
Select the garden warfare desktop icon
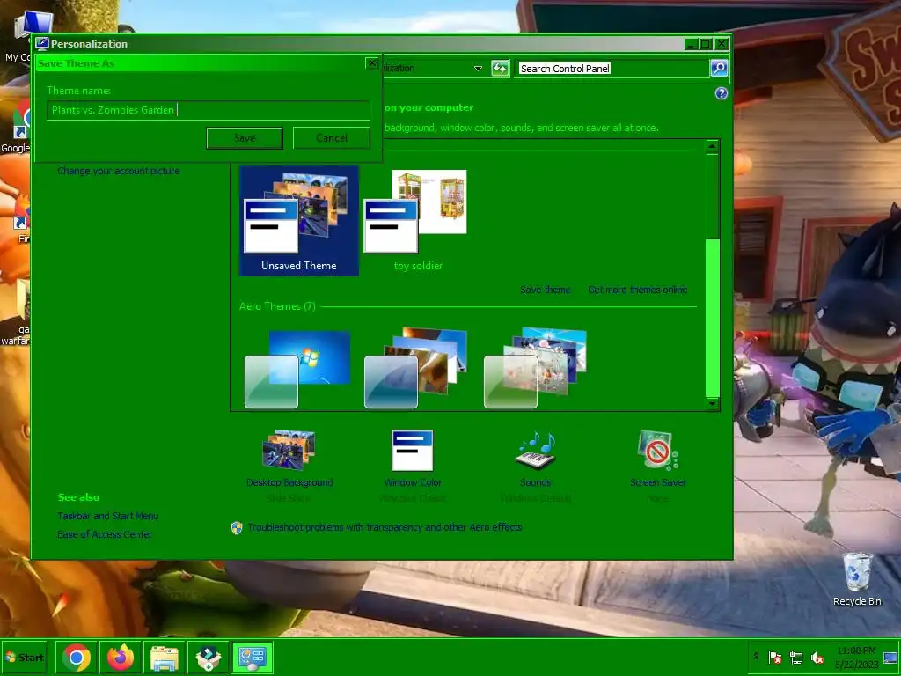(16, 313)
